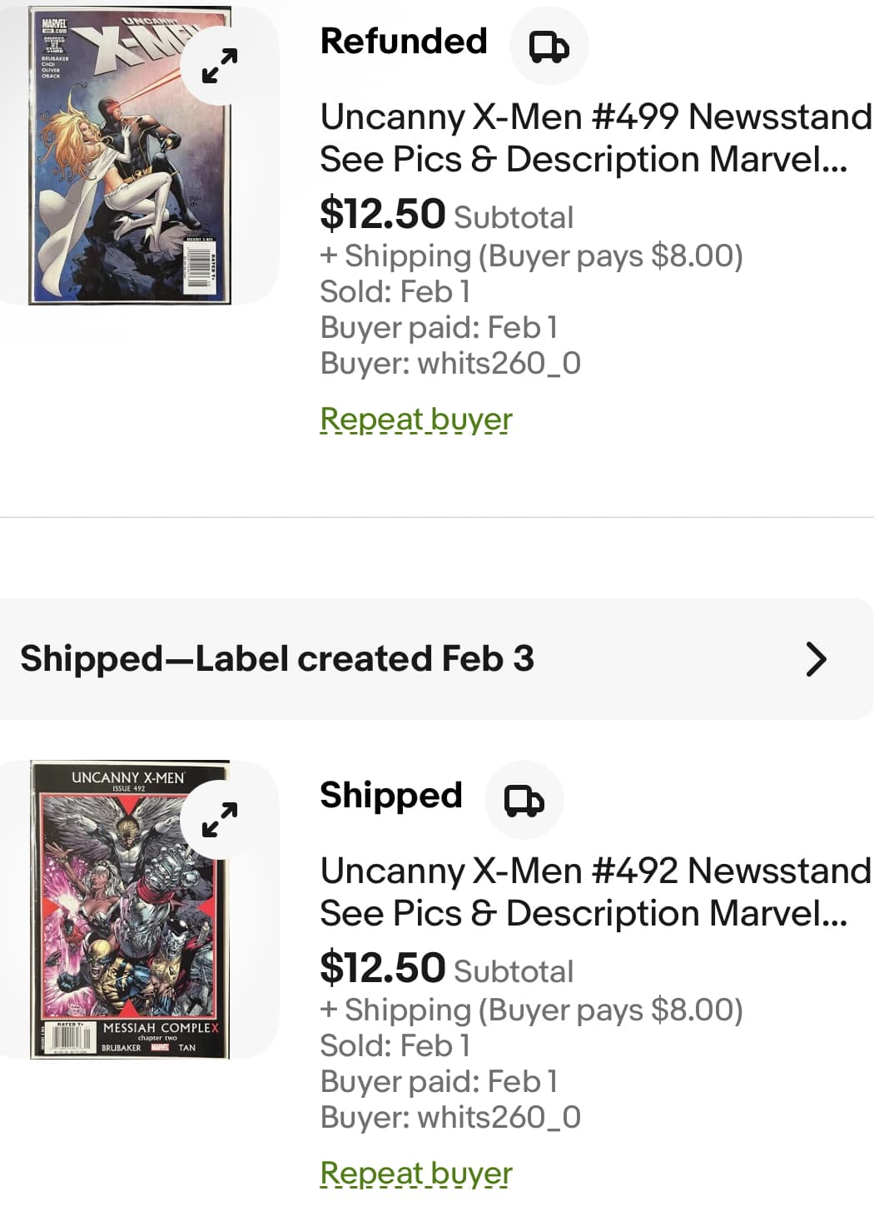The image size is (879, 1221).
Task: Open the Uncanny X-Men #499 Newsstand listing title
Action: coord(594,137)
